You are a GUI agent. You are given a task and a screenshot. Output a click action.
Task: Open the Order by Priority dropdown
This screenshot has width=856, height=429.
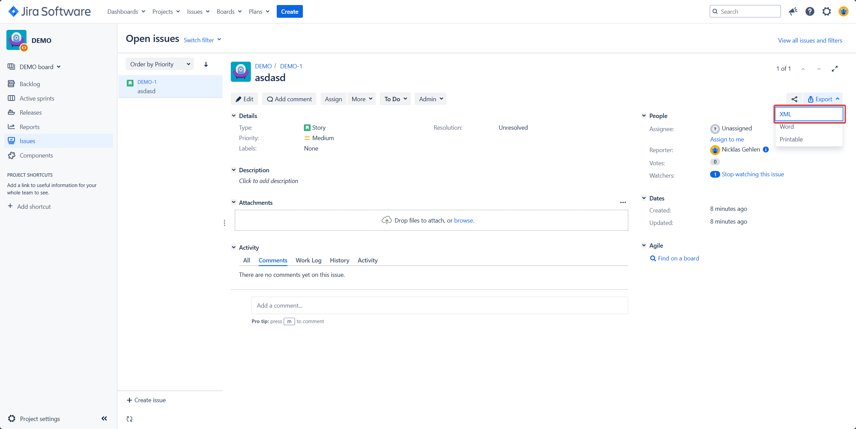[x=160, y=64]
